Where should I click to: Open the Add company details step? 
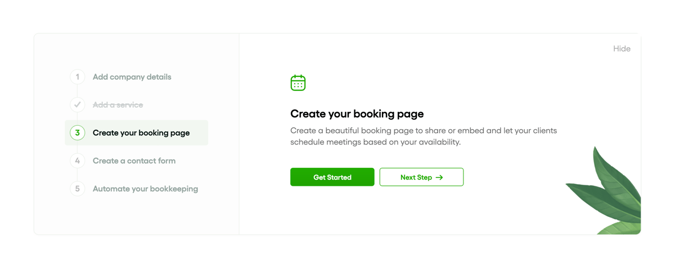point(132,77)
